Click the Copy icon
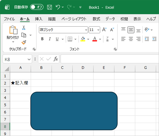The height and width of the screenshot is (136, 159). (x=24, y=35)
